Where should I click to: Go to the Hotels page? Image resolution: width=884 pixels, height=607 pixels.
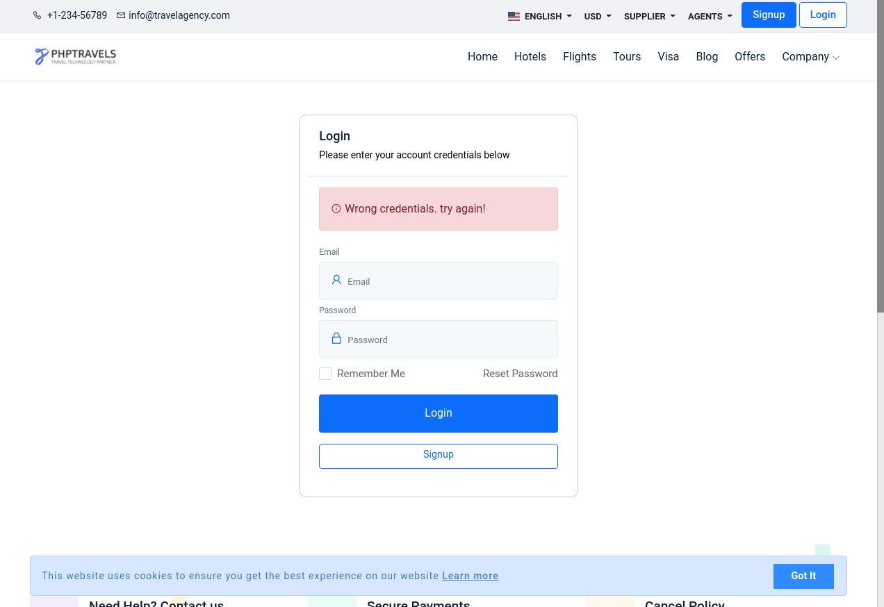530,57
